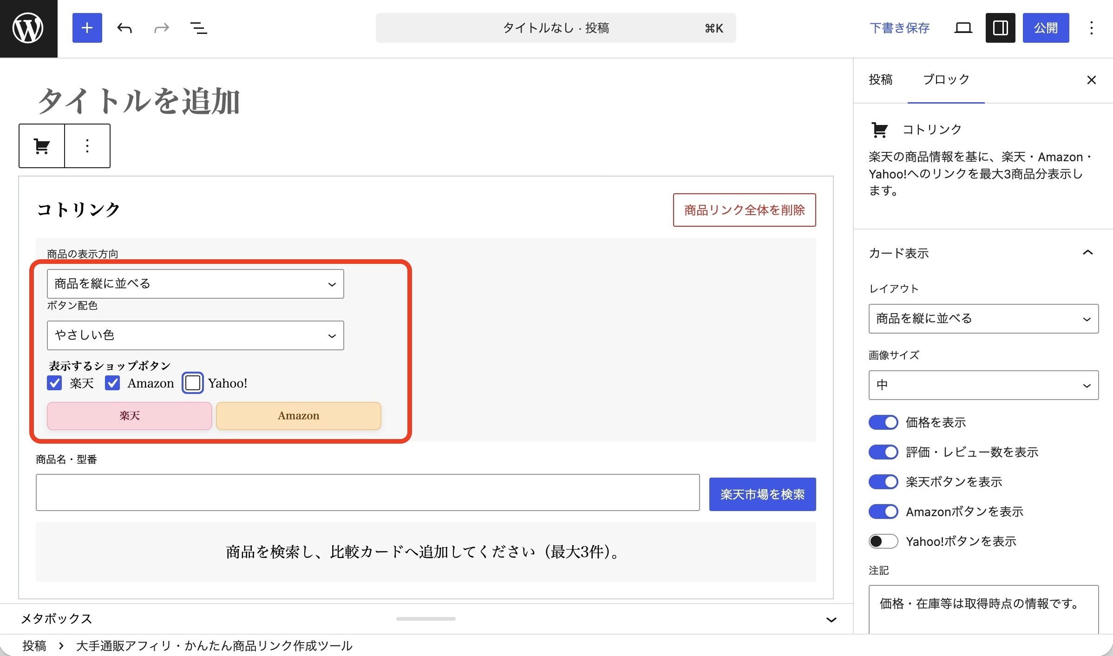Open the タイトルなし command palette bar
This screenshot has height=656, width=1113.
click(x=556, y=28)
